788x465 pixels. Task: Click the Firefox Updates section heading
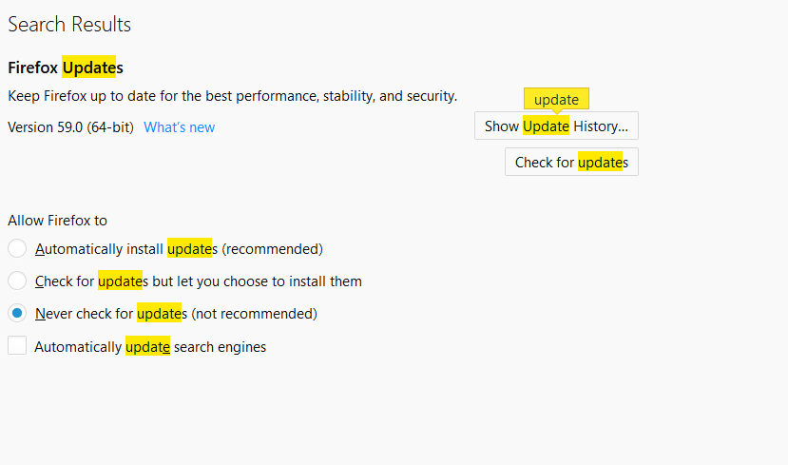pyautogui.click(x=66, y=68)
